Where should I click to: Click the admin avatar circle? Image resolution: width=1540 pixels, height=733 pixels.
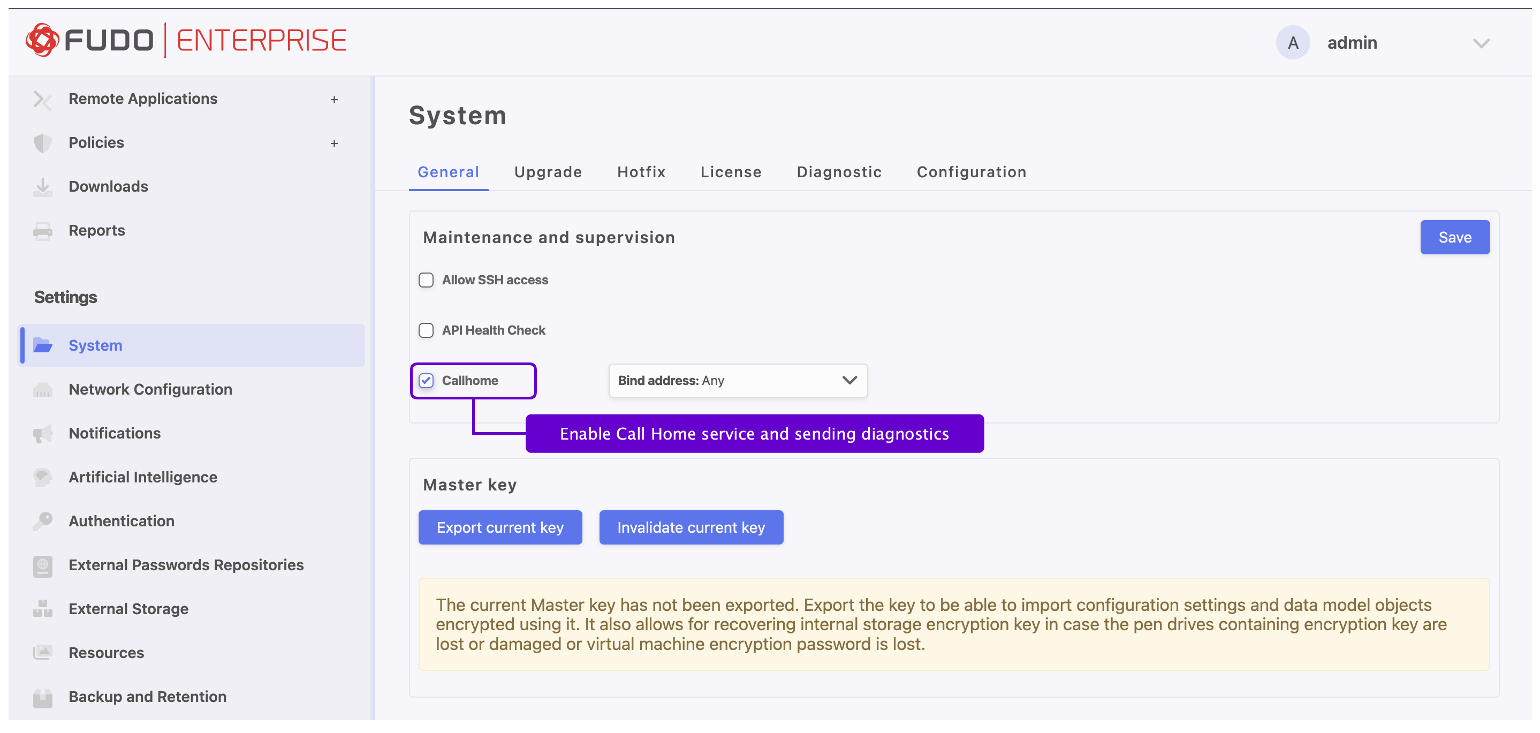pos(1293,43)
